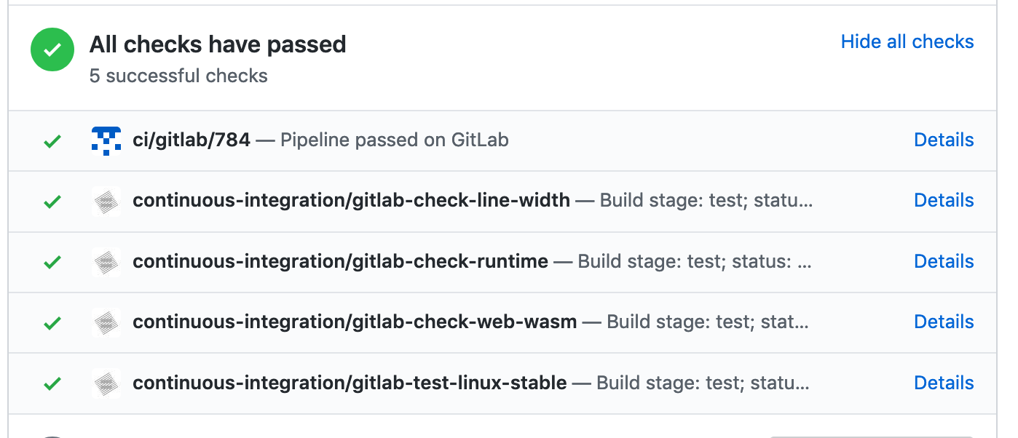Click the gitlab-check-line-width avatar icon
This screenshot has height=438, width=1018.
pos(106,201)
